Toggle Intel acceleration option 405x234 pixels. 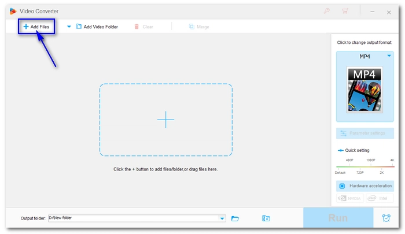tap(380, 198)
